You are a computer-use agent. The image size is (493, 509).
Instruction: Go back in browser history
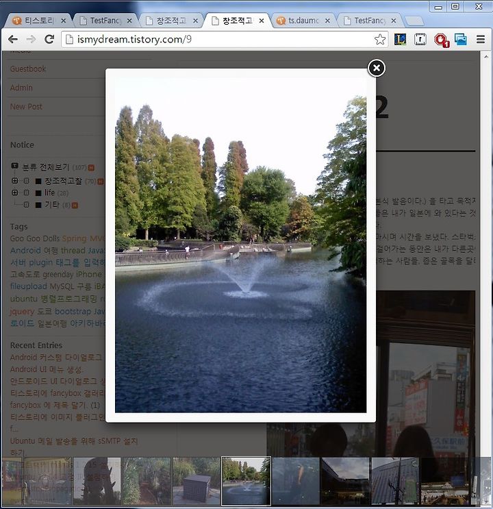click(13, 39)
